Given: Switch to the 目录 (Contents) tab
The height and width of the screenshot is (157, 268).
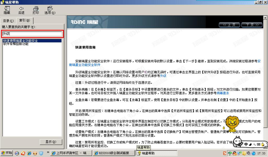Looking at the screenshot, I should [x=8, y=21].
